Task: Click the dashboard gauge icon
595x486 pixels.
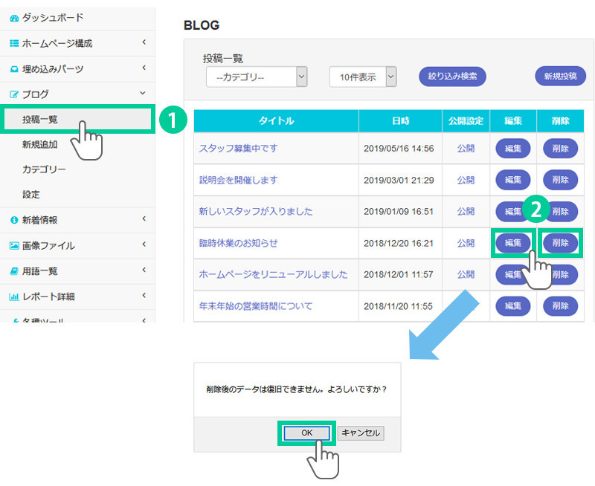Action: [x=13, y=17]
